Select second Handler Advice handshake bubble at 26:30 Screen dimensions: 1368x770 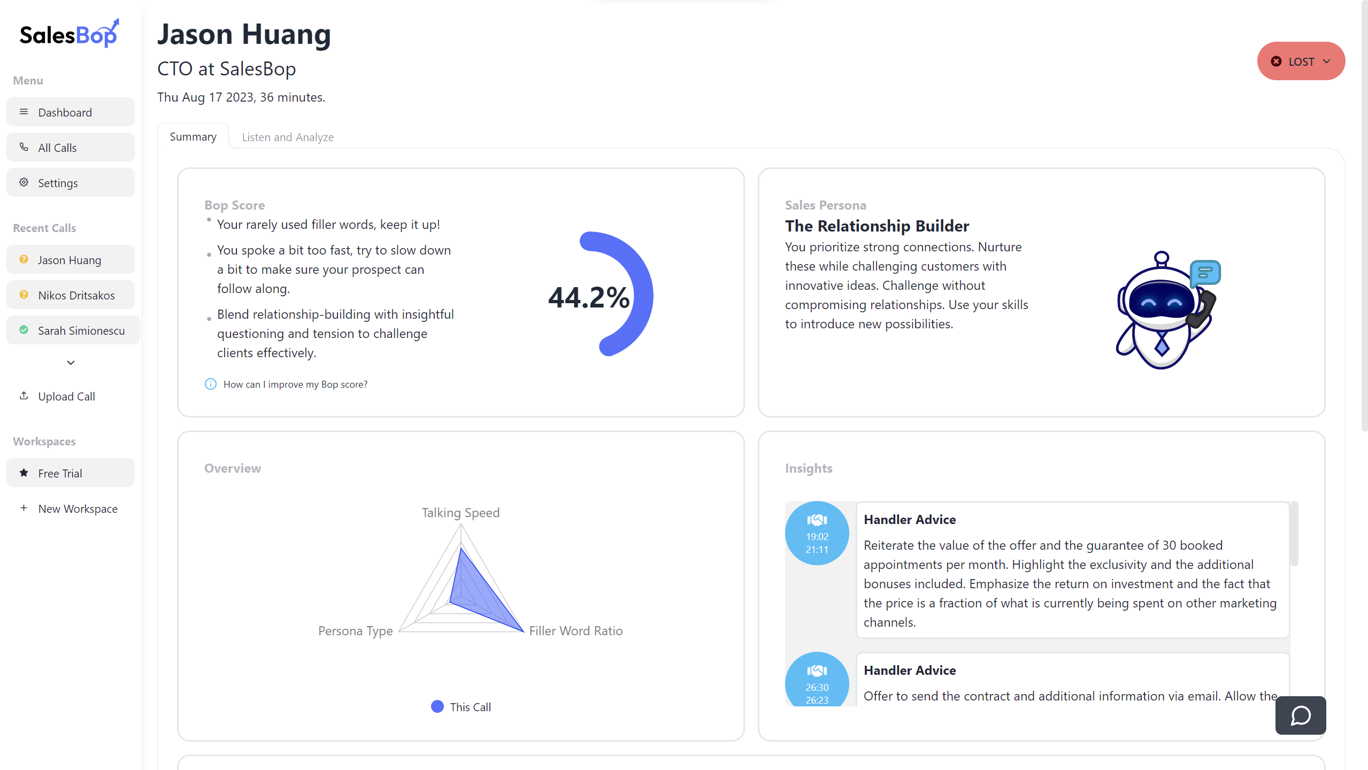coord(817,679)
